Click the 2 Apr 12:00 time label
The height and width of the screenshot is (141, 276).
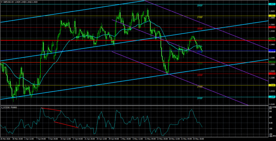click(x=29, y=139)
